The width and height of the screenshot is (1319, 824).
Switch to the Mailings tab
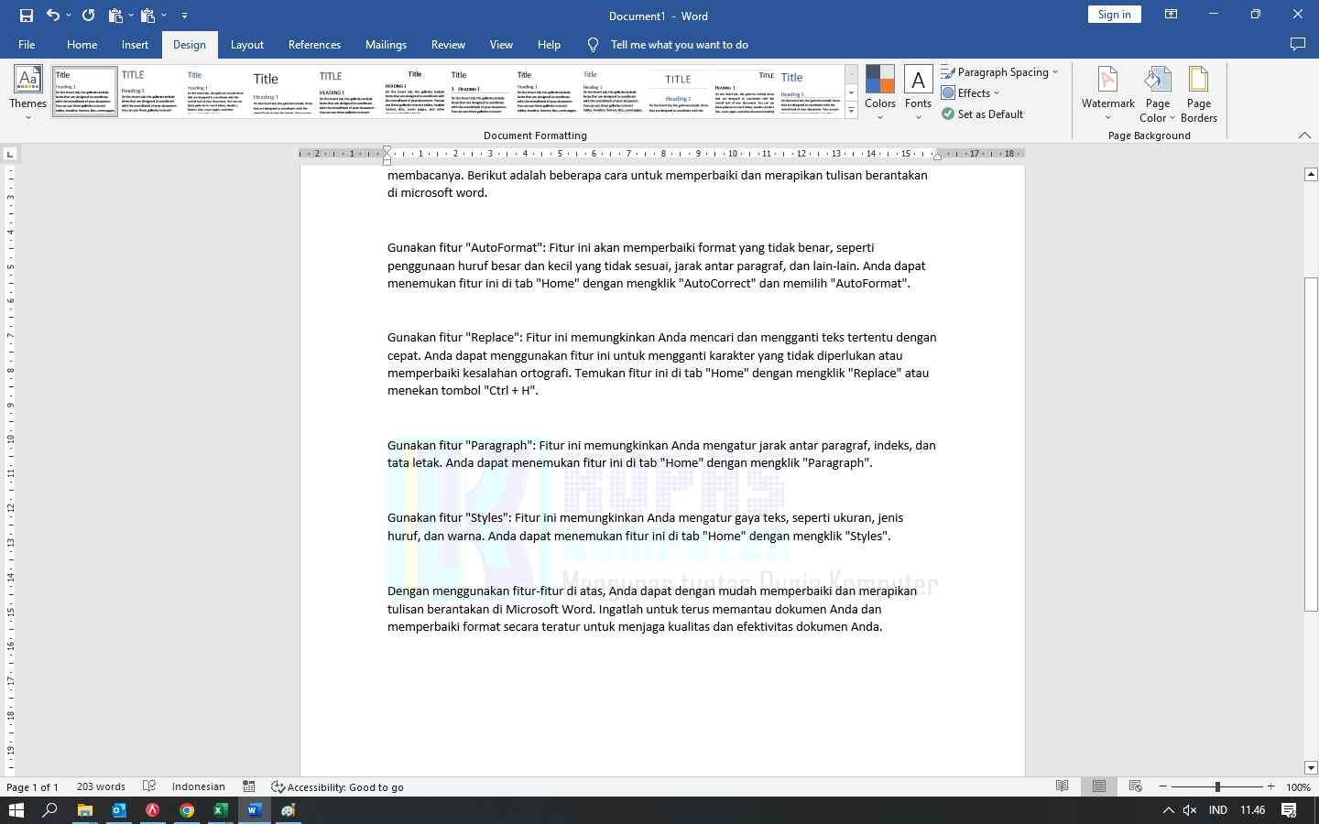point(386,45)
